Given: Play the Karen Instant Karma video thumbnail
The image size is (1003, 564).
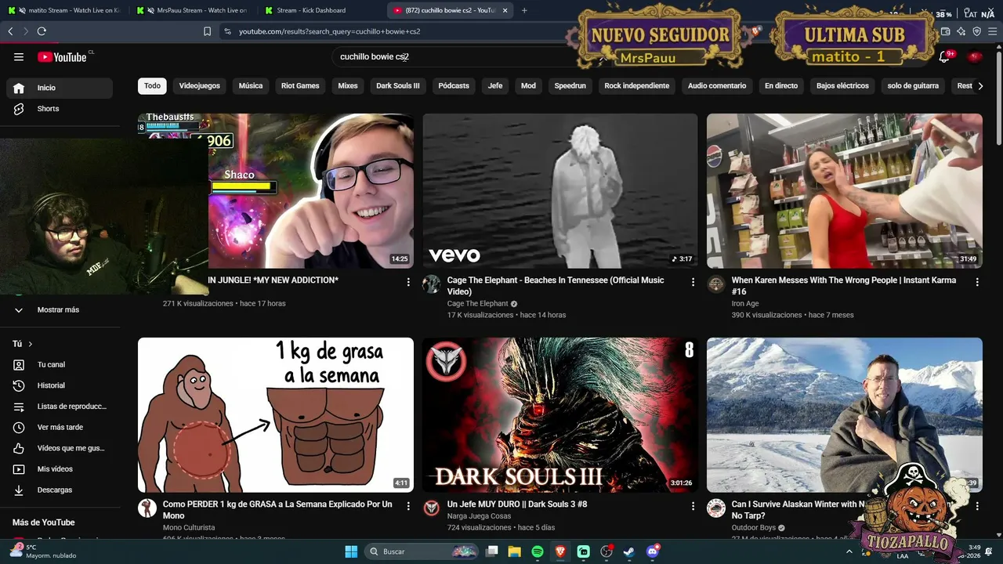Looking at the screenshot, I should [845, 191].
